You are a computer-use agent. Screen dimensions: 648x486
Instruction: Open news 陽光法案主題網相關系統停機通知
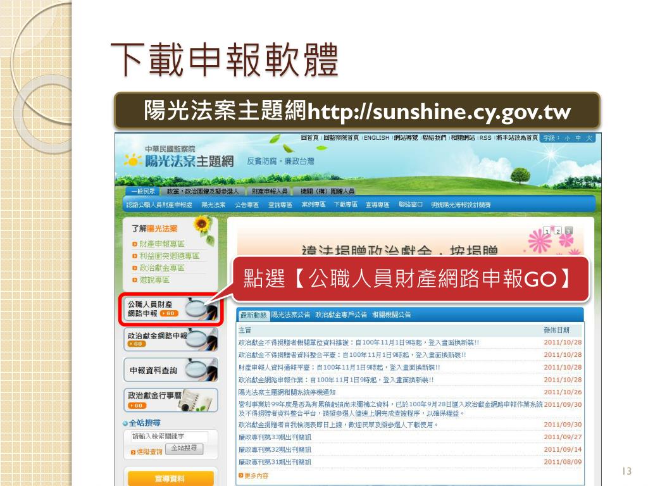coord(287,392)
